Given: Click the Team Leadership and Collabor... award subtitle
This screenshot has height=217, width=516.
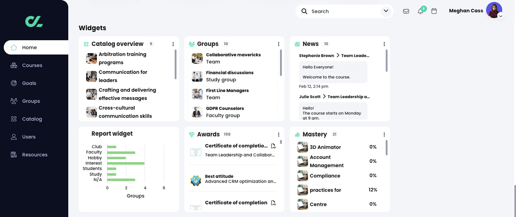Looking at the screenshot, I should (240, 155).
